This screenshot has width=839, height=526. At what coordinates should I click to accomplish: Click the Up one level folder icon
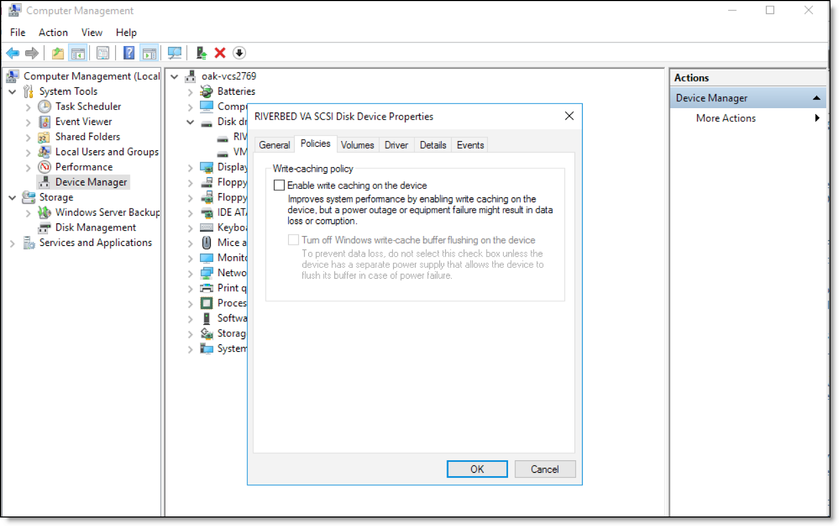[58, 53]
